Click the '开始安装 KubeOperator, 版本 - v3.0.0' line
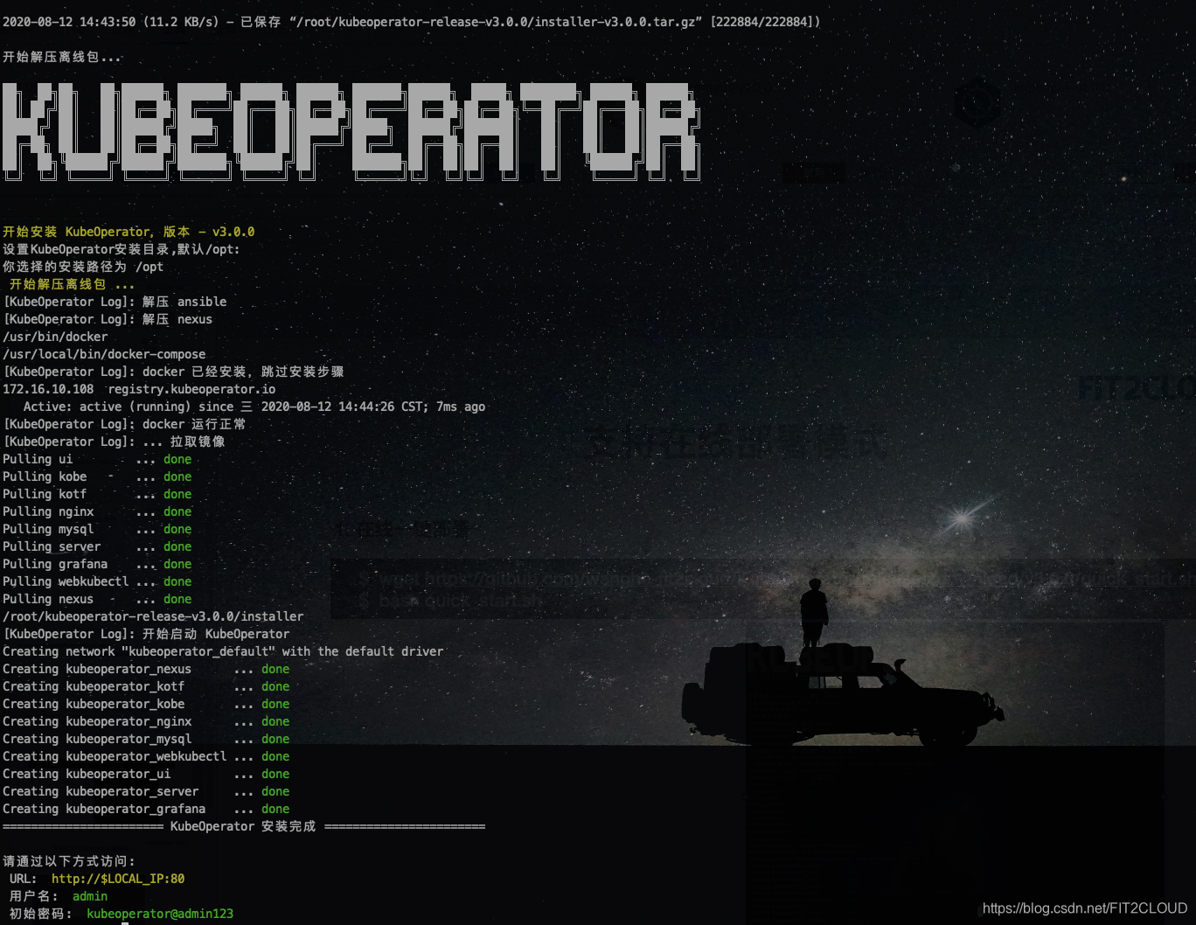This screenshot has width=1196, height=925. point(129,232)
